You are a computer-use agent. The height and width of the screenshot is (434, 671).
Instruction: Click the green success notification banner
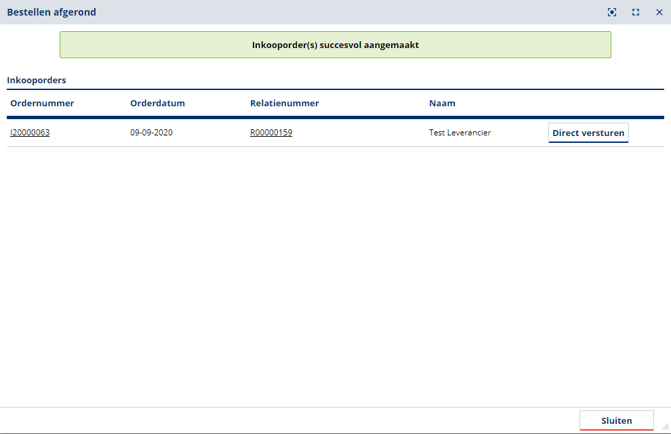335,45
